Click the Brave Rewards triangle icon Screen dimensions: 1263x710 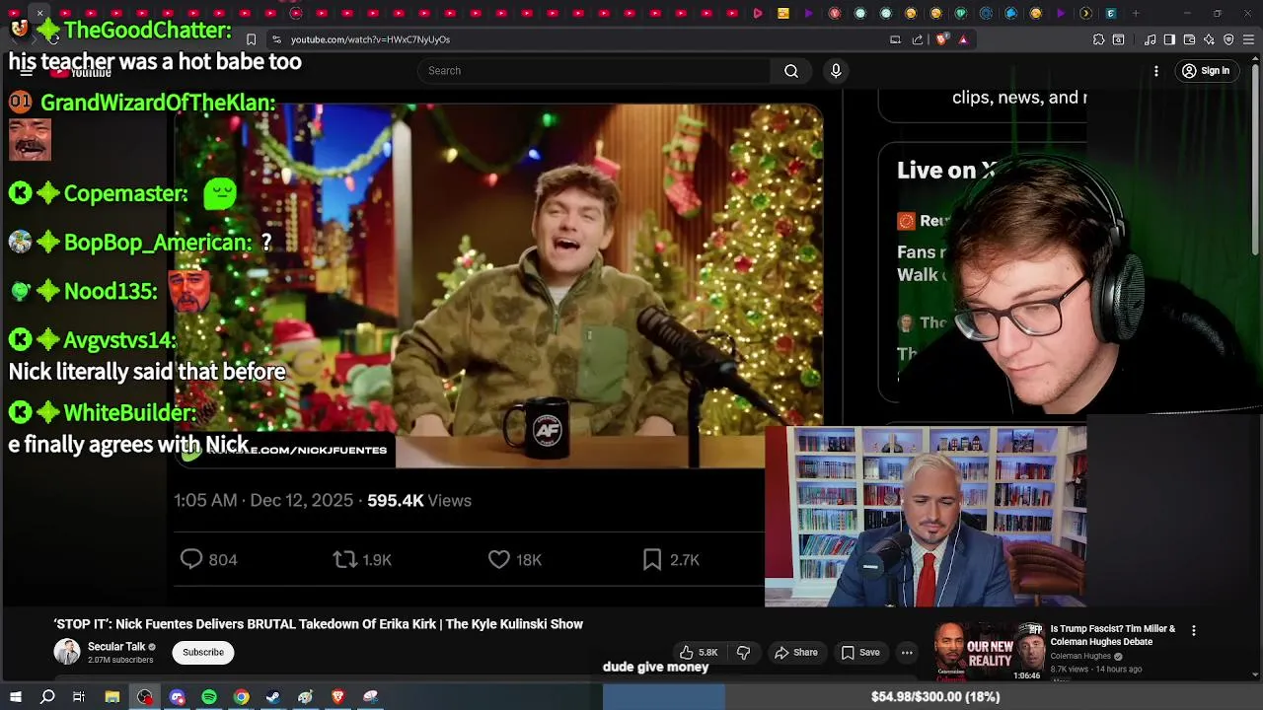[963, 39]
